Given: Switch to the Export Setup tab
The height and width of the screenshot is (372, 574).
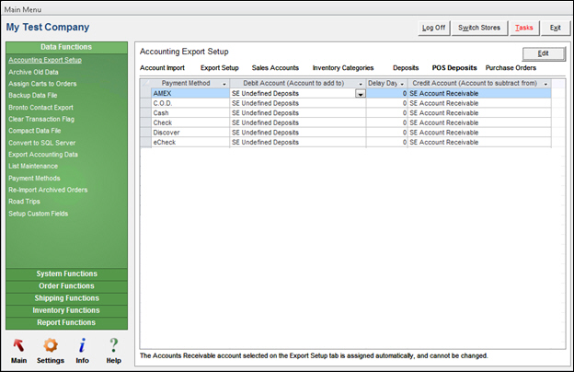Looking at the screenshot, I should pos(220,68).
